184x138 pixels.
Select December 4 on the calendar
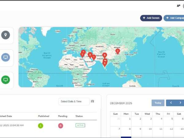pos(158,121)
